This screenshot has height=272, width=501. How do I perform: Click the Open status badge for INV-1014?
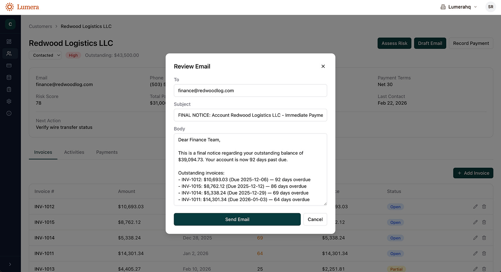(395, 238)
